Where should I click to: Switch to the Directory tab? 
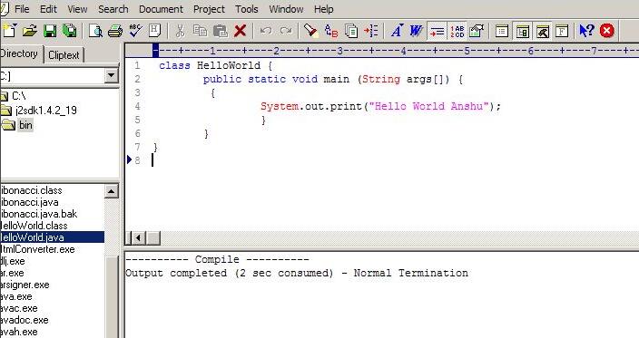click(20, 53)
